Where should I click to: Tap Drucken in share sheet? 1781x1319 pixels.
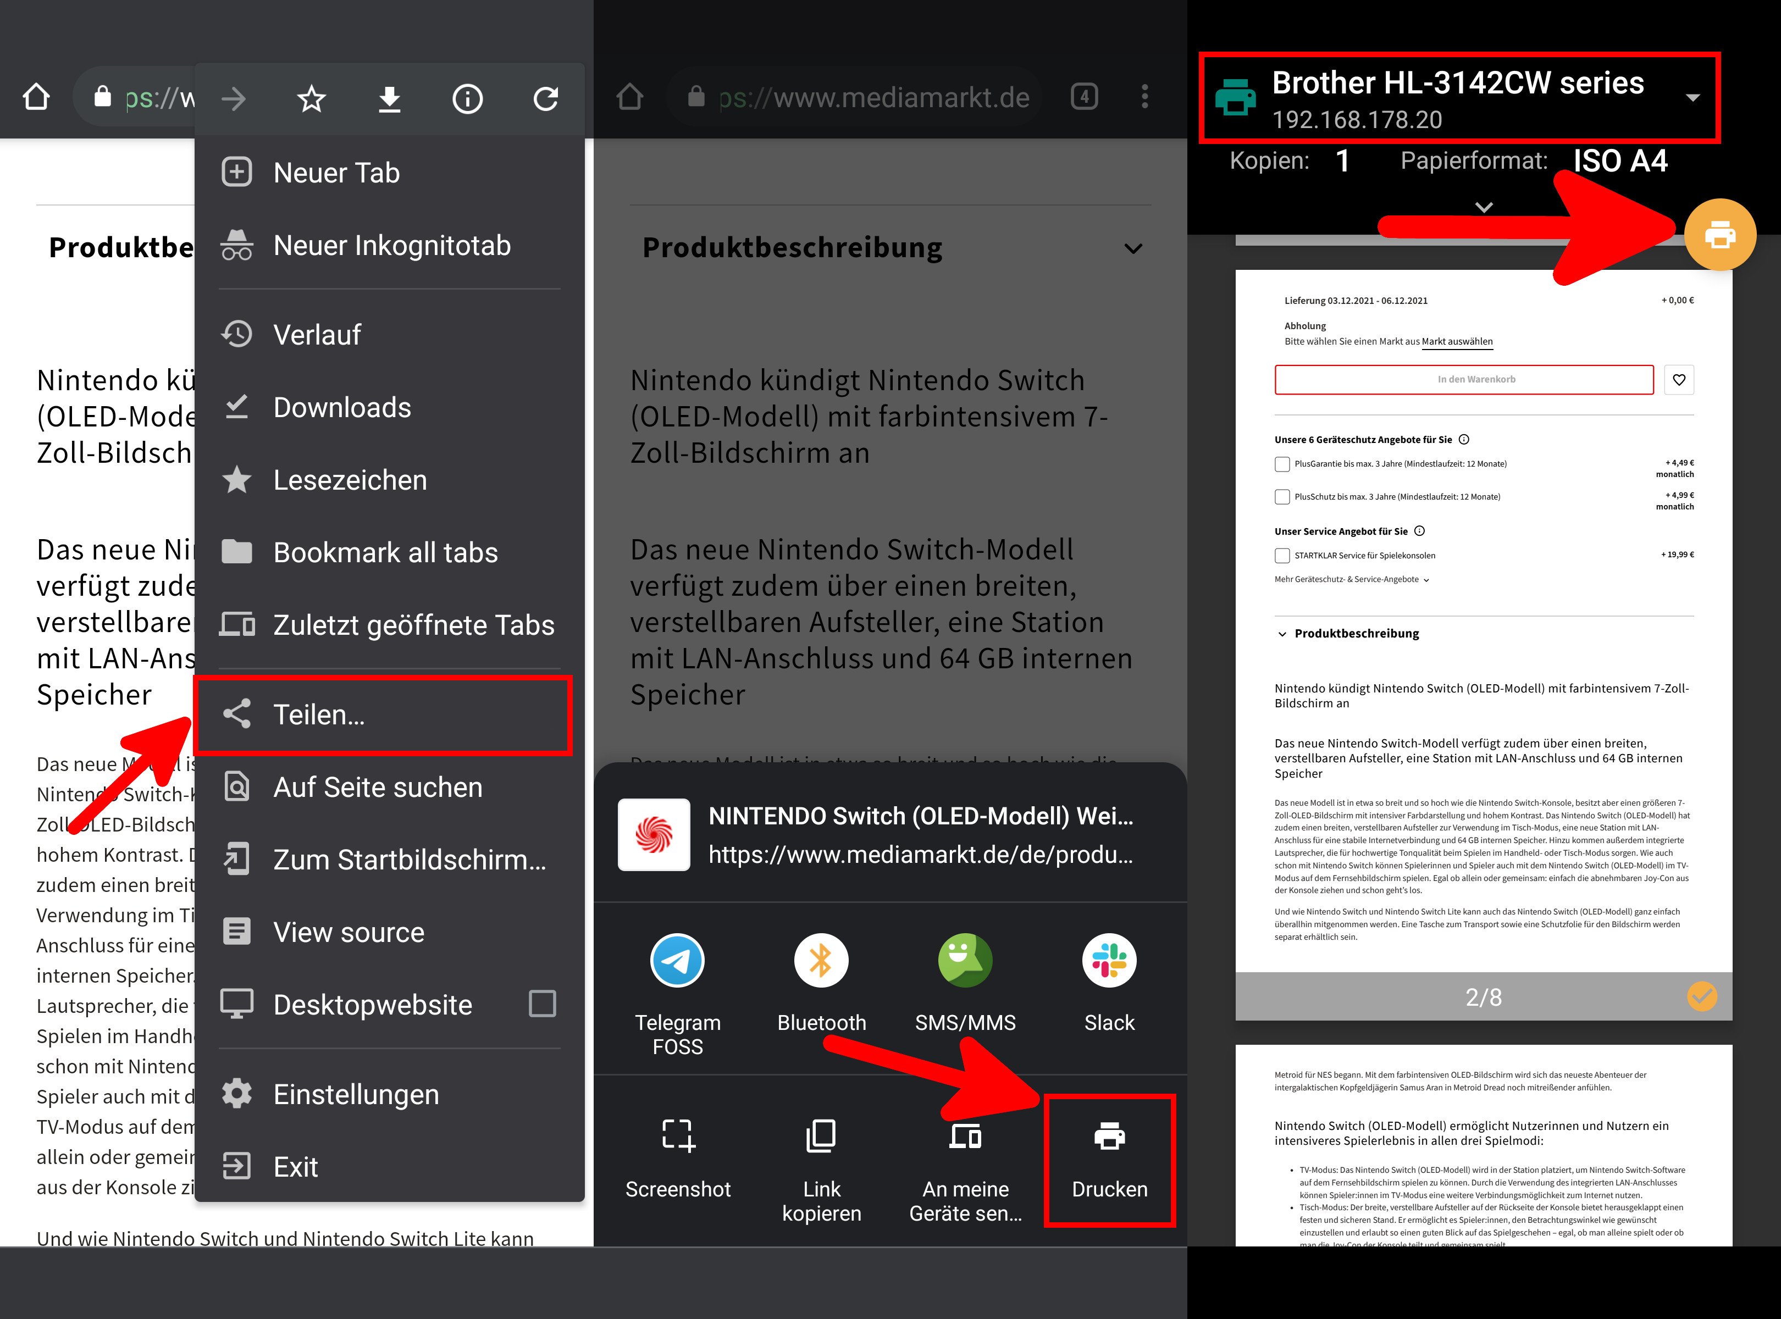click(1109, 1160)
